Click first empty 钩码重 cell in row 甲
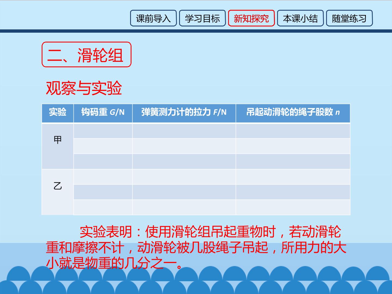Image resolution: width=392 pixels, height=294 pixels. (x=103, y=131)
